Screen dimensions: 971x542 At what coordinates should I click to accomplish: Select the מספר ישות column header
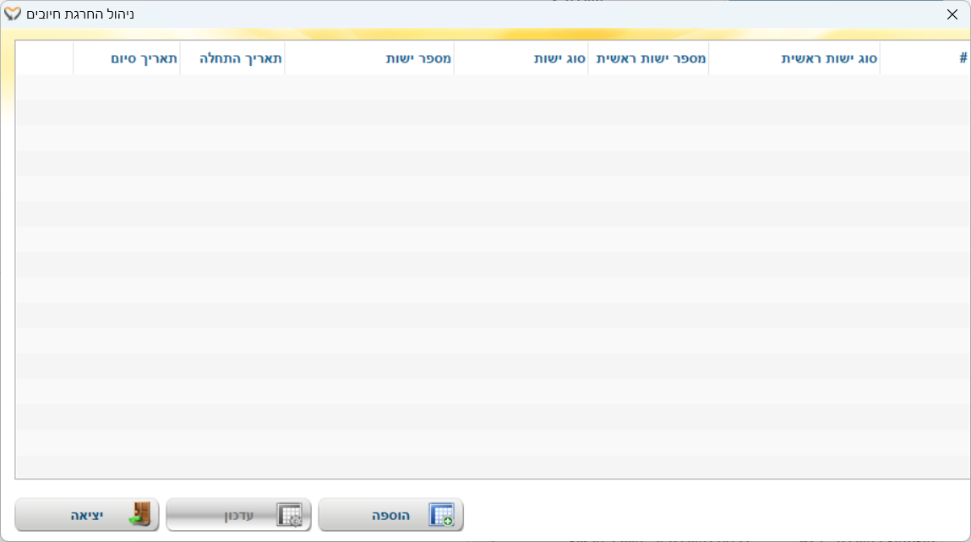[418, 58]
